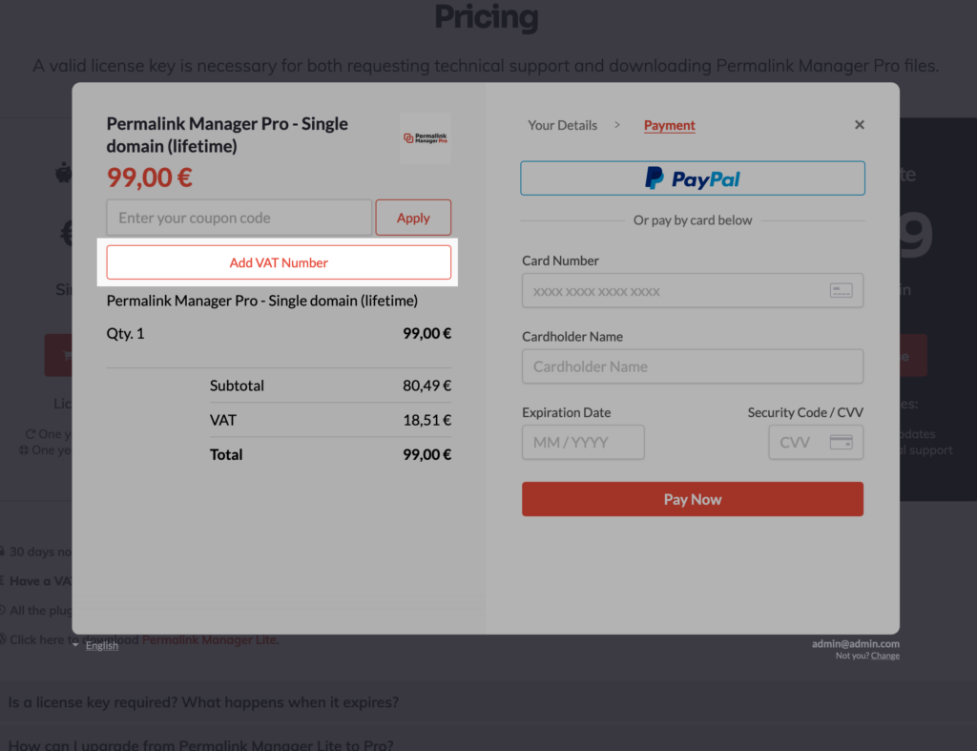This screenshot has height=751, width=977.
Task: Click the PayPal payment button
Action: point(693,178)
